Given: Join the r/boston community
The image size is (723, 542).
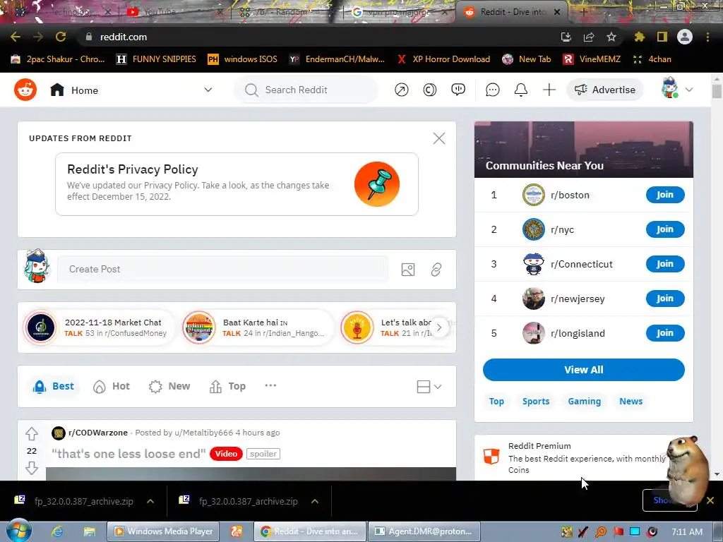Looking at the screenshot, I should [665, 195].
